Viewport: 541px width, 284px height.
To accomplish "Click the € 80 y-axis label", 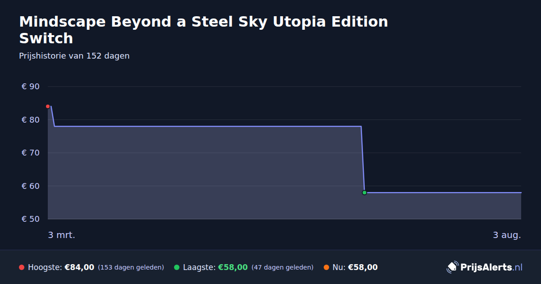I will pyautogui.click(x=31, y=119).
